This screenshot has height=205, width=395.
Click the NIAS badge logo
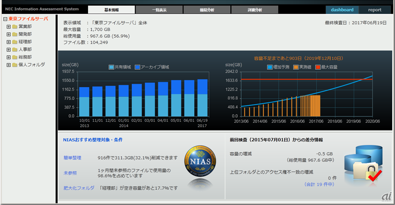[200, 161]
